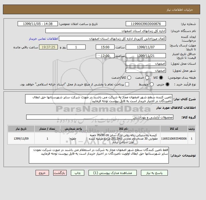Select the کالا/خدمت radio option
The height and width of the screenshot is (200, 206).
click(129, 78)
